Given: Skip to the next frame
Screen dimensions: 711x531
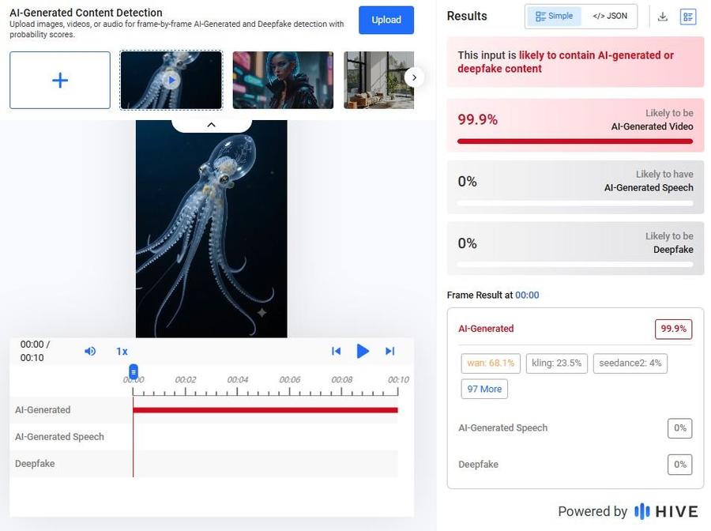Looking at the screenshot, I should tap(390, 351).
